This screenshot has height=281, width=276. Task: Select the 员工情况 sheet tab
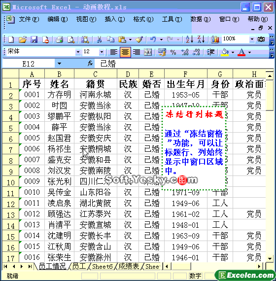[x=52, y=266]
